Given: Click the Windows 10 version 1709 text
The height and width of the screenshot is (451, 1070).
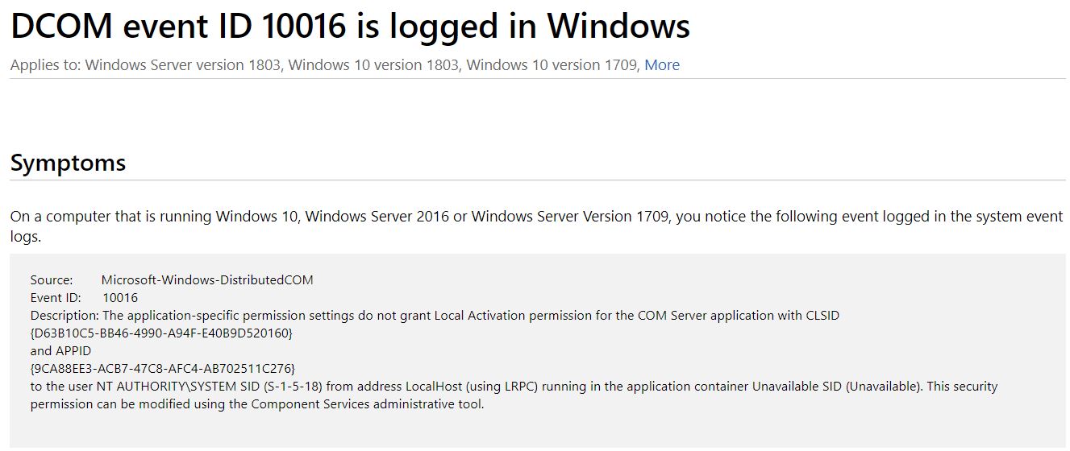Looking at the screenshot, I should (x=552, y=65).
